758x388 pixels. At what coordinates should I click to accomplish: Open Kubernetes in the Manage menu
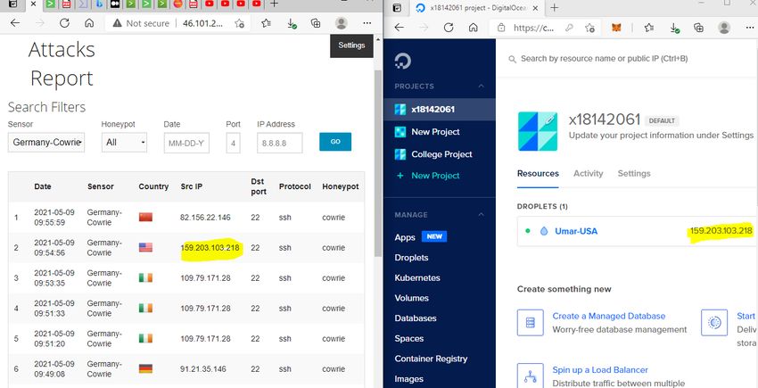coord(417,277)
